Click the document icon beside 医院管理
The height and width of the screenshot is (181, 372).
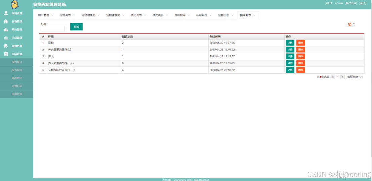click(x=6, y=54)
